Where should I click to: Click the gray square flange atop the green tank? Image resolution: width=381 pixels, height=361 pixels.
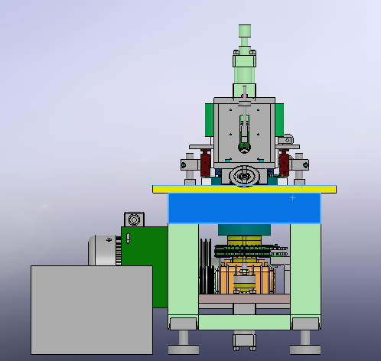[x=134, y=220]
